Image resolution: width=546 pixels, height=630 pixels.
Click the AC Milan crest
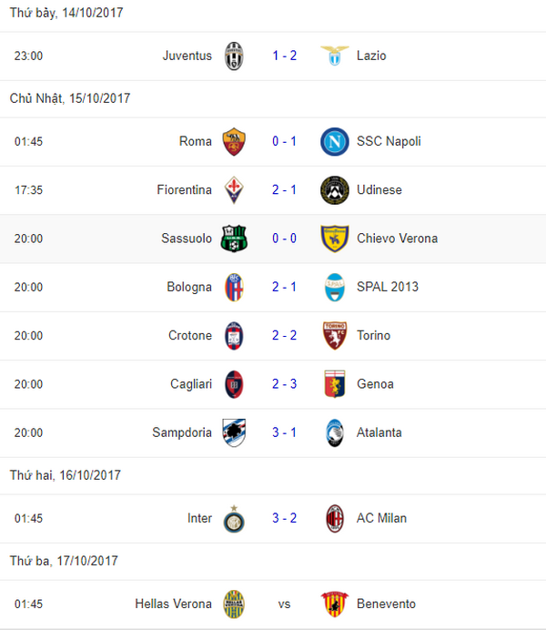tap(335, 519)
